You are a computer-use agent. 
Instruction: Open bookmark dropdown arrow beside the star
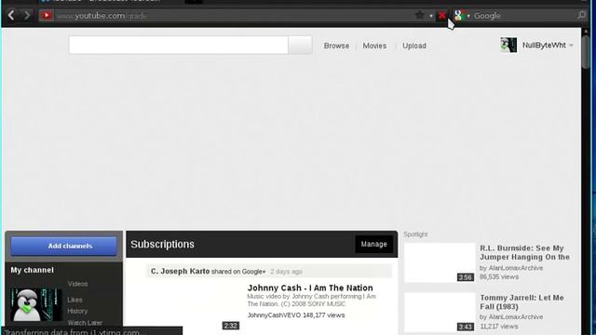coord(430,16)
